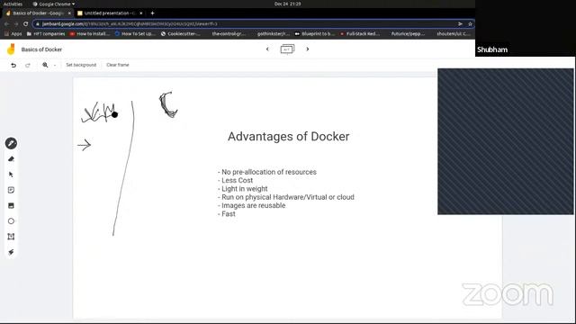
Task: Click the Images are reusable line
Action: [252, 206]
